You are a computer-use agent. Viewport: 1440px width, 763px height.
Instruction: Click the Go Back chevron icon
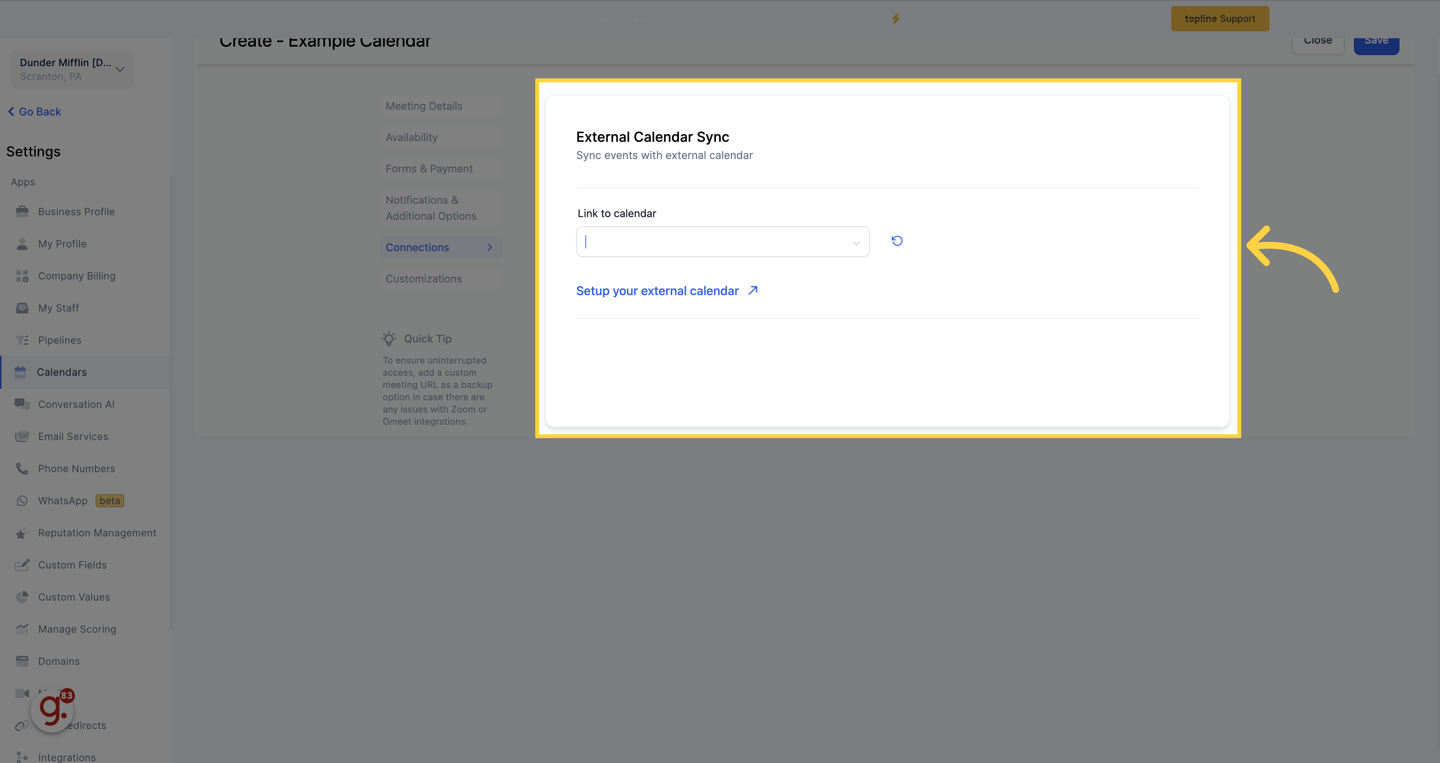tap(11, 112)
